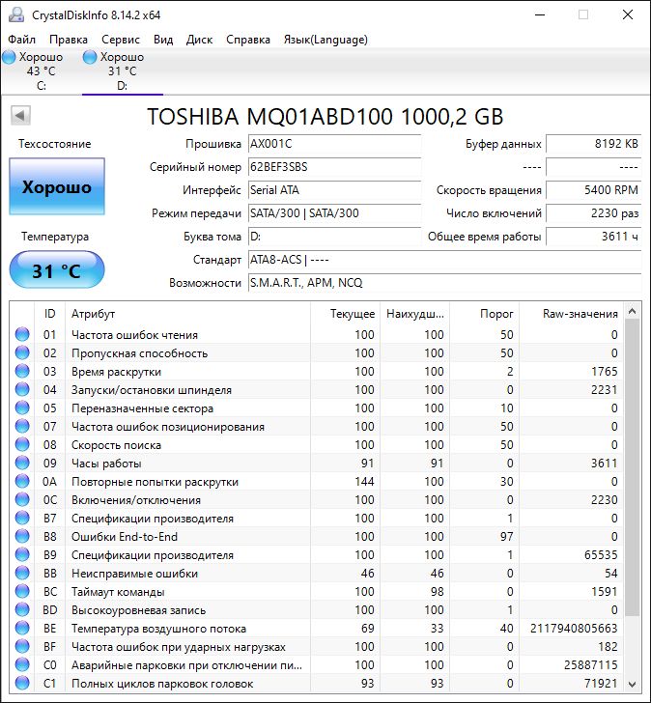Click status orb for attribute 05 reallocated sectors

[x=22, y=408]
